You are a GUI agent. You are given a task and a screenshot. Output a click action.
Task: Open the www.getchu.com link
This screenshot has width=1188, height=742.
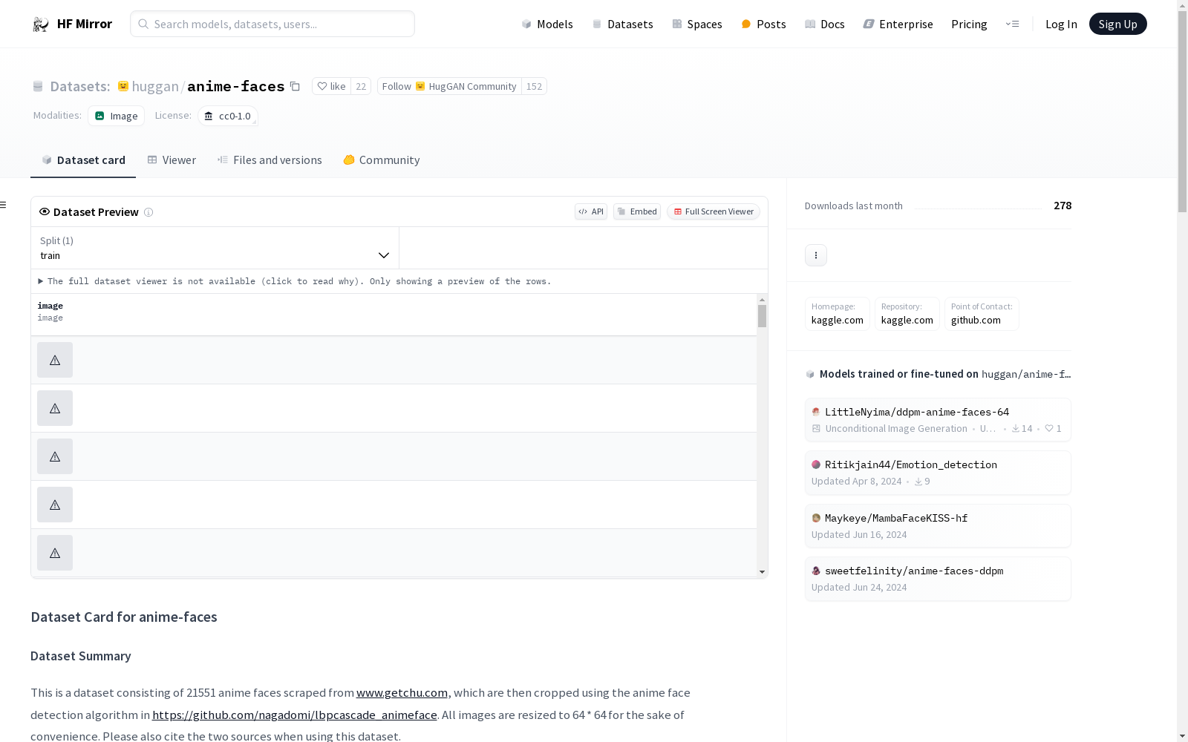pyautogui.click(x=402, y=692)
